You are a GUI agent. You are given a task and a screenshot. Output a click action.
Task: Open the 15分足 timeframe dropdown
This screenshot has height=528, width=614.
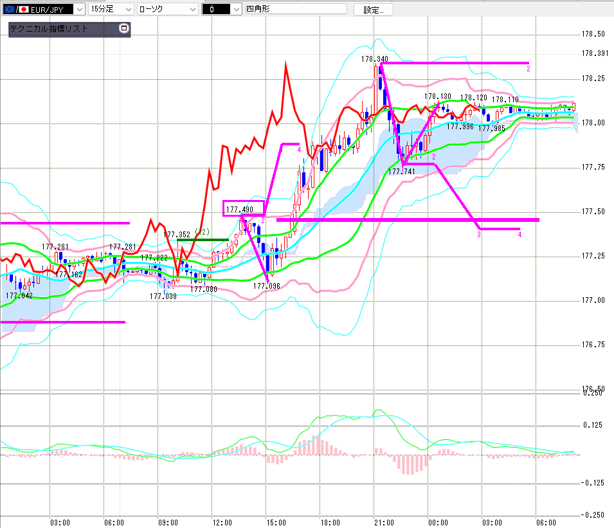coord(111,9)
